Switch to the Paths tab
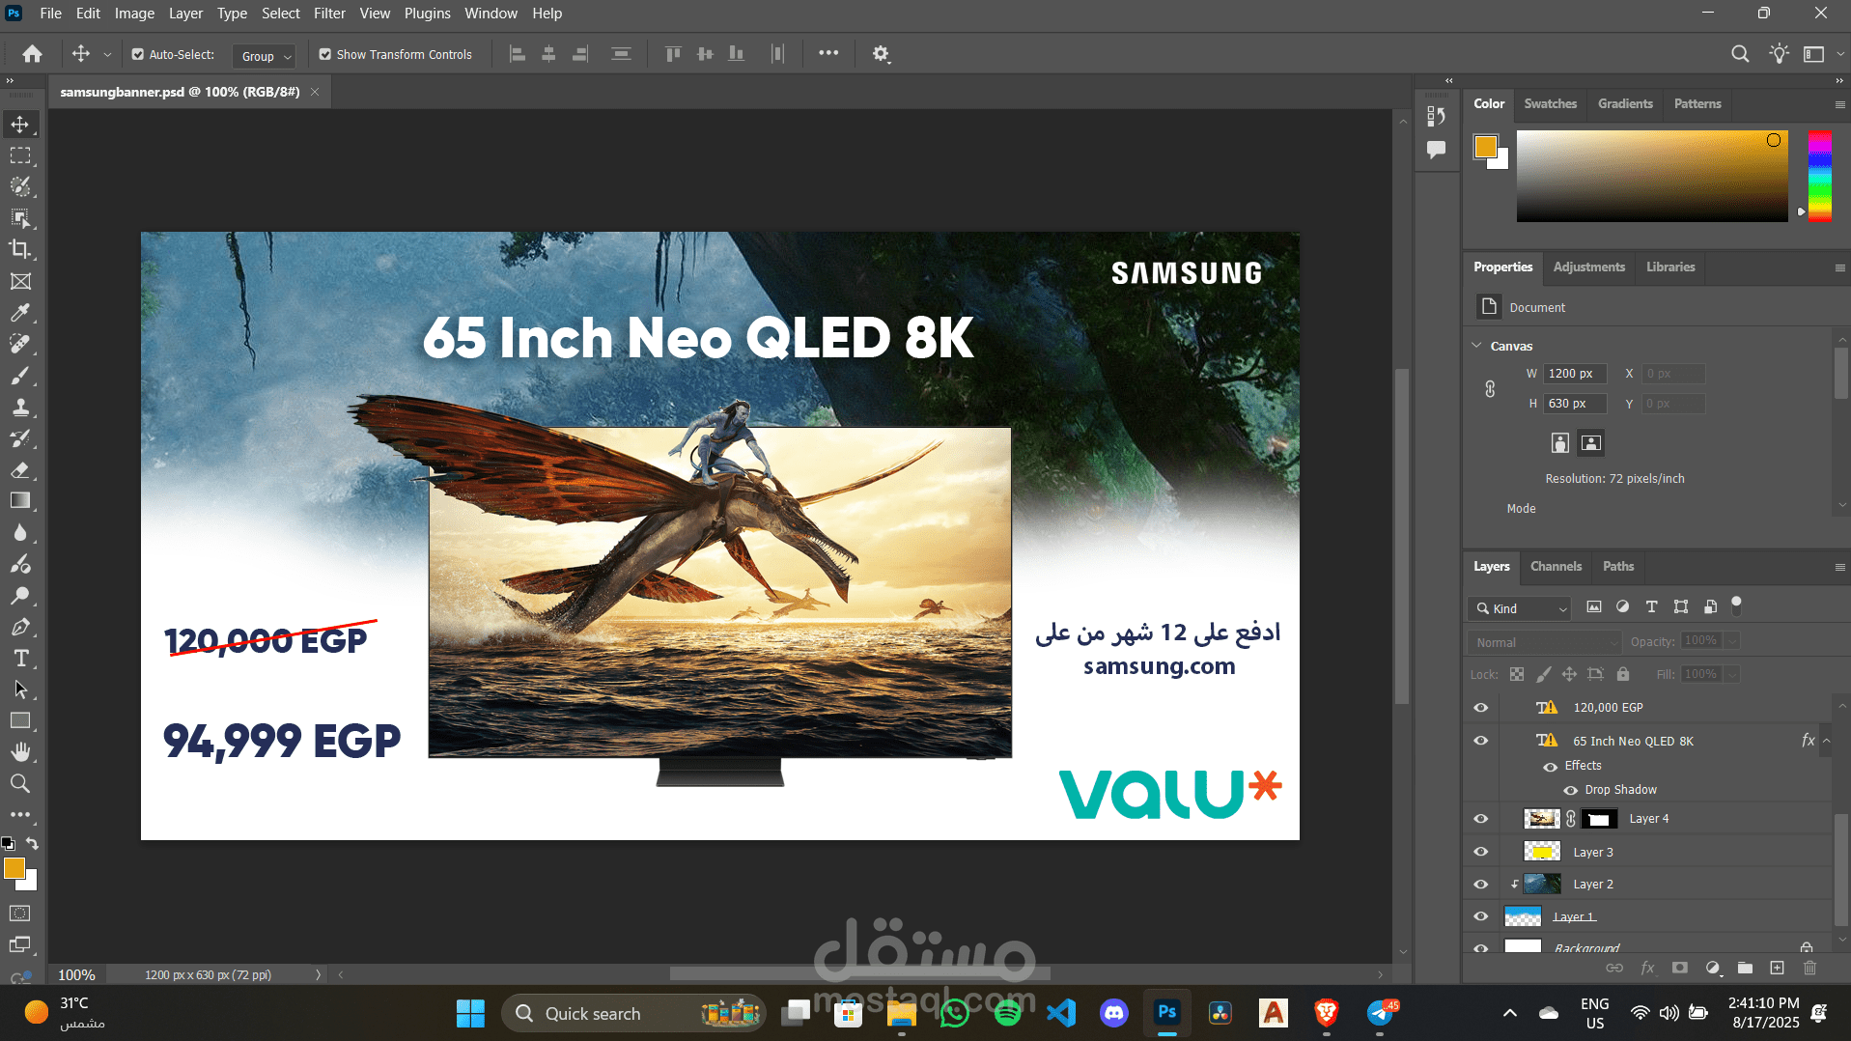Screen dimensions: 1851x1041 1618,566
